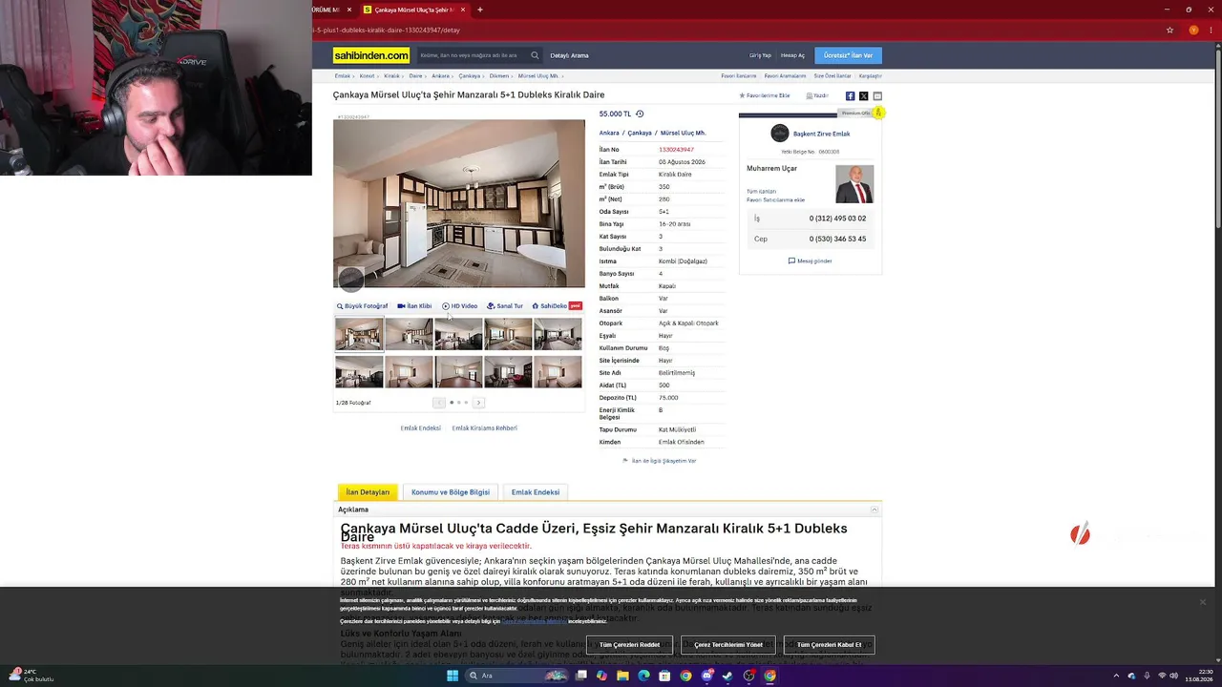Open the Karşılaştır compare link
The height and width of the screenshot is (687, 1222).
point(871,76)
